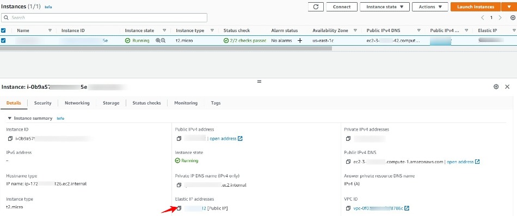Click the Connect button
The height and width of the screenshot is (216, 517).
point(342,7)
